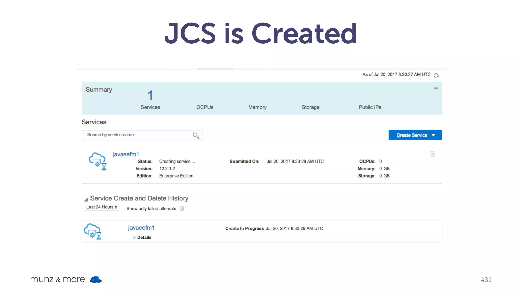The image size is (522, 293).
Task: Click the search magnifier icon
Action: pos(196,136)
